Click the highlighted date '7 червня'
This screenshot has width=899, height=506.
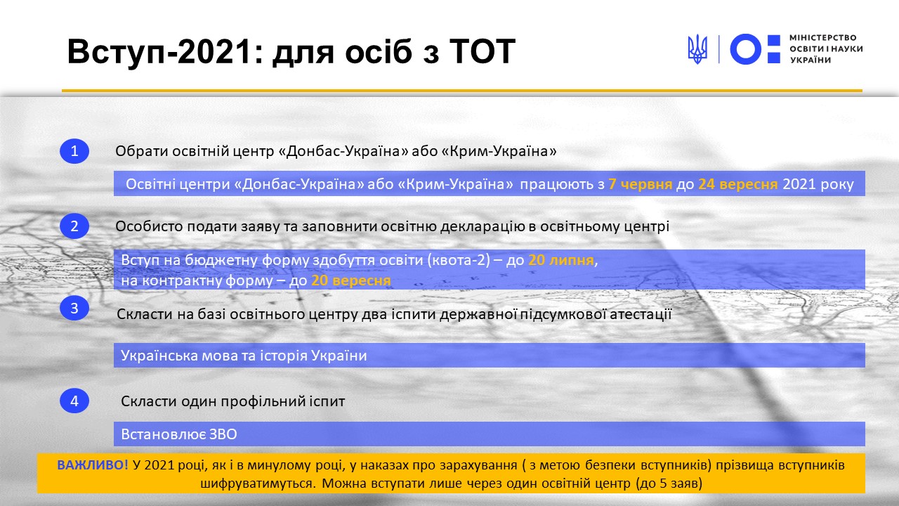click(x=640, y=185)
